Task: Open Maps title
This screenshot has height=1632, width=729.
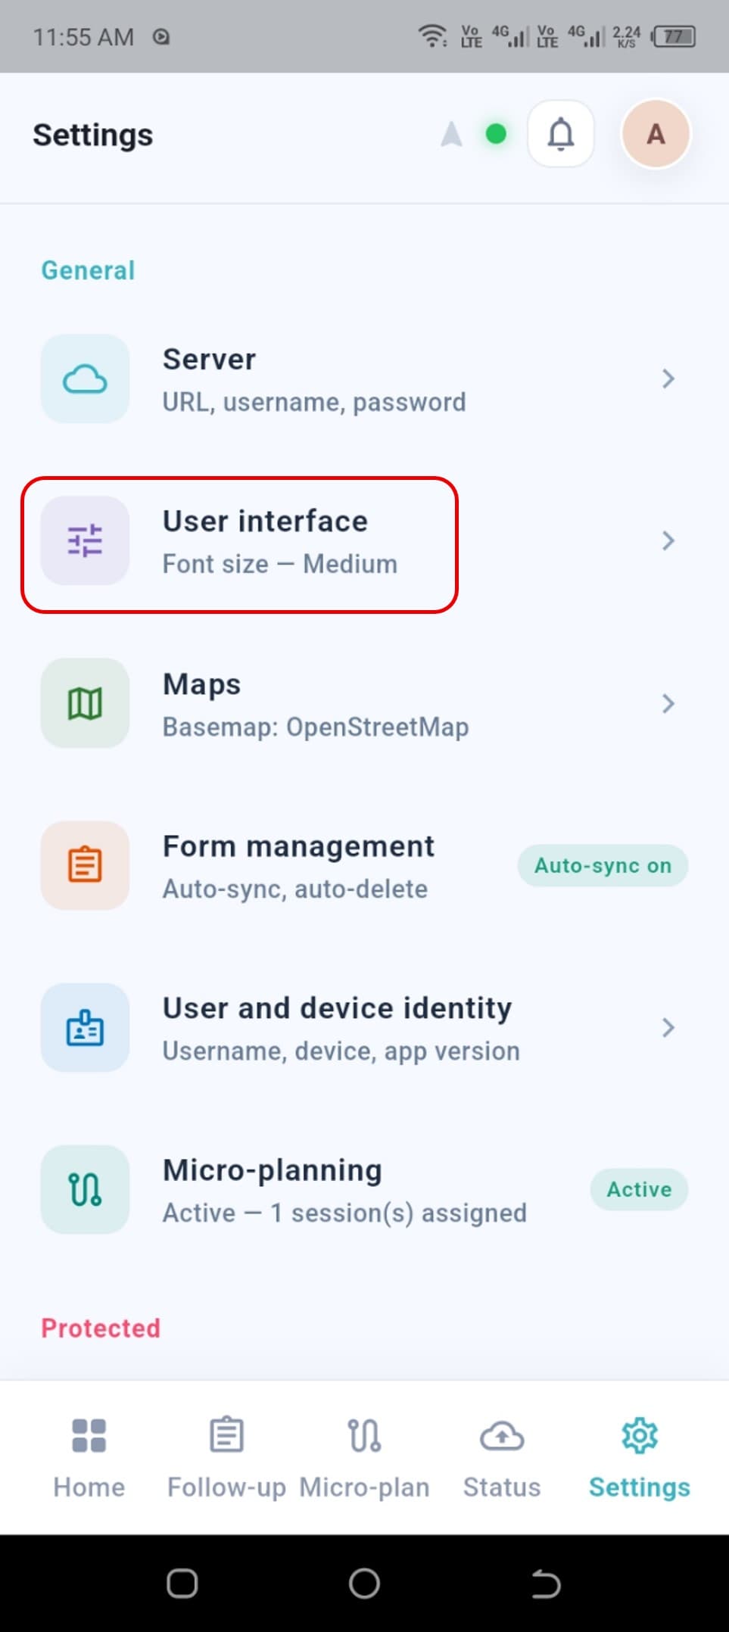Action: (201, 684)
